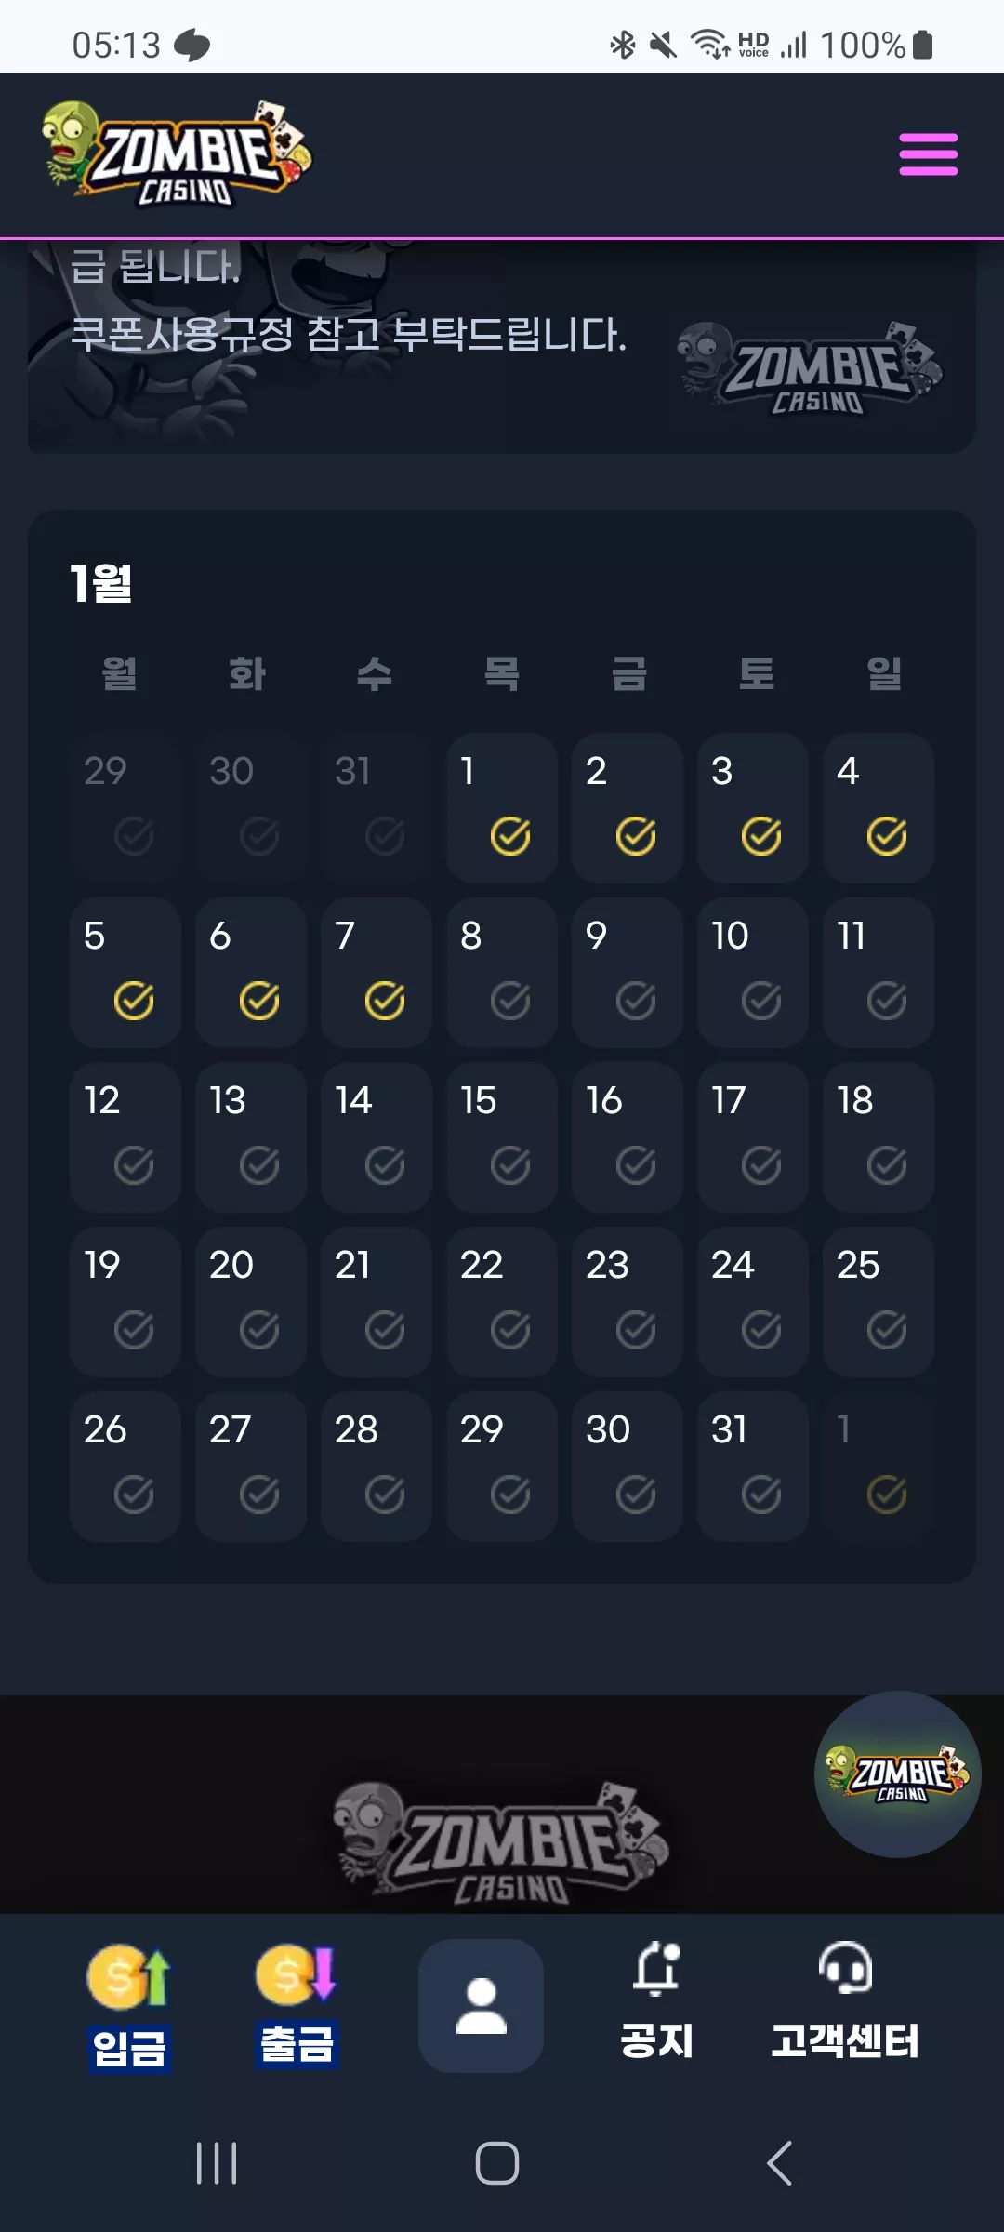The height and width of the screenshot is (2232, 1004).
Task: Select calendar day 20 cell
Action: [251, 1302]
